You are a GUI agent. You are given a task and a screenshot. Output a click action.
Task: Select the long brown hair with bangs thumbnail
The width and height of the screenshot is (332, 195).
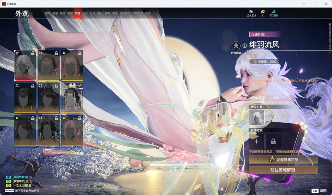48,66
